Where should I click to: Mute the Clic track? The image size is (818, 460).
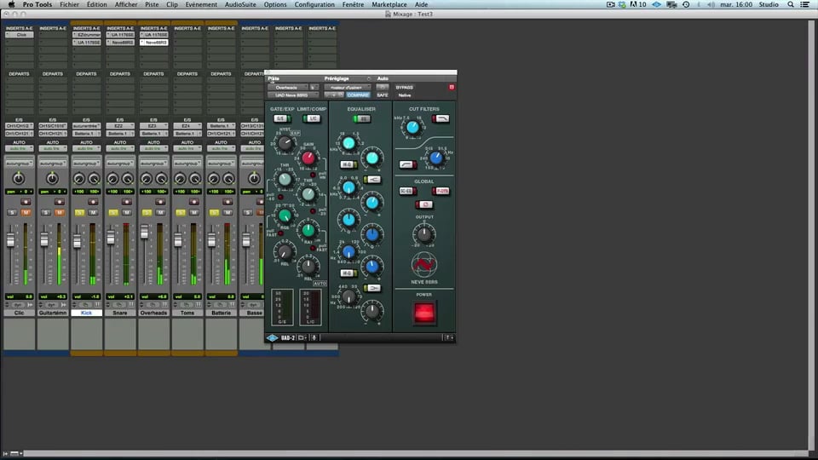pyautogui.click(x=26, y=212)
